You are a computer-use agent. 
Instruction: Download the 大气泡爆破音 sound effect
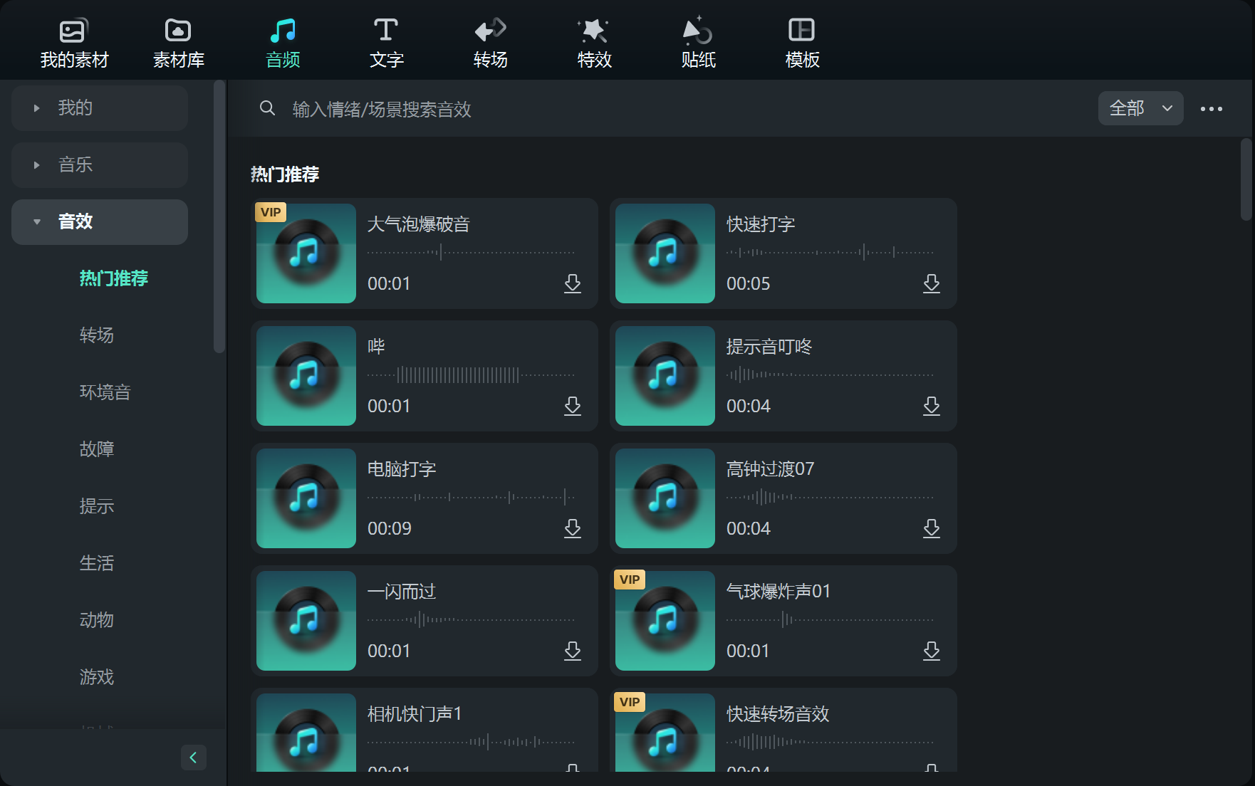[x=573, y=283]
